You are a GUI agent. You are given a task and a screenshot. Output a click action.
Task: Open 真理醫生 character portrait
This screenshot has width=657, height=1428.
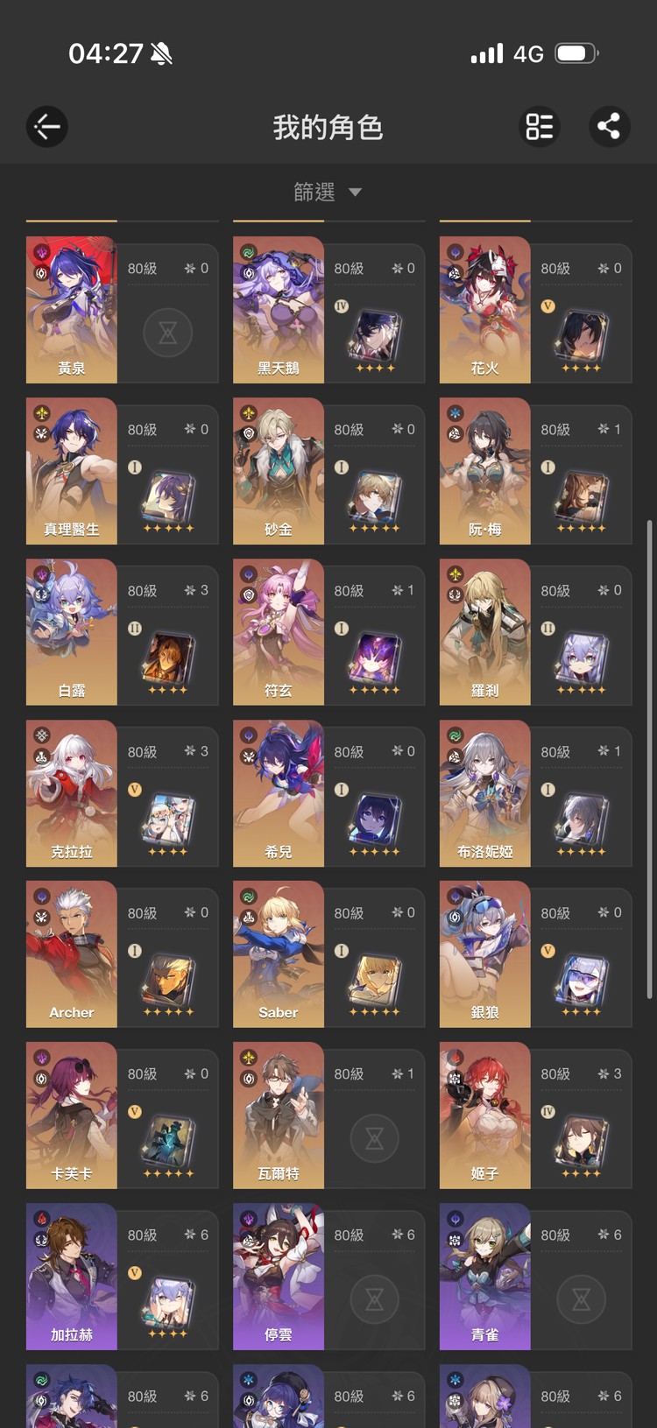[72, 471]
